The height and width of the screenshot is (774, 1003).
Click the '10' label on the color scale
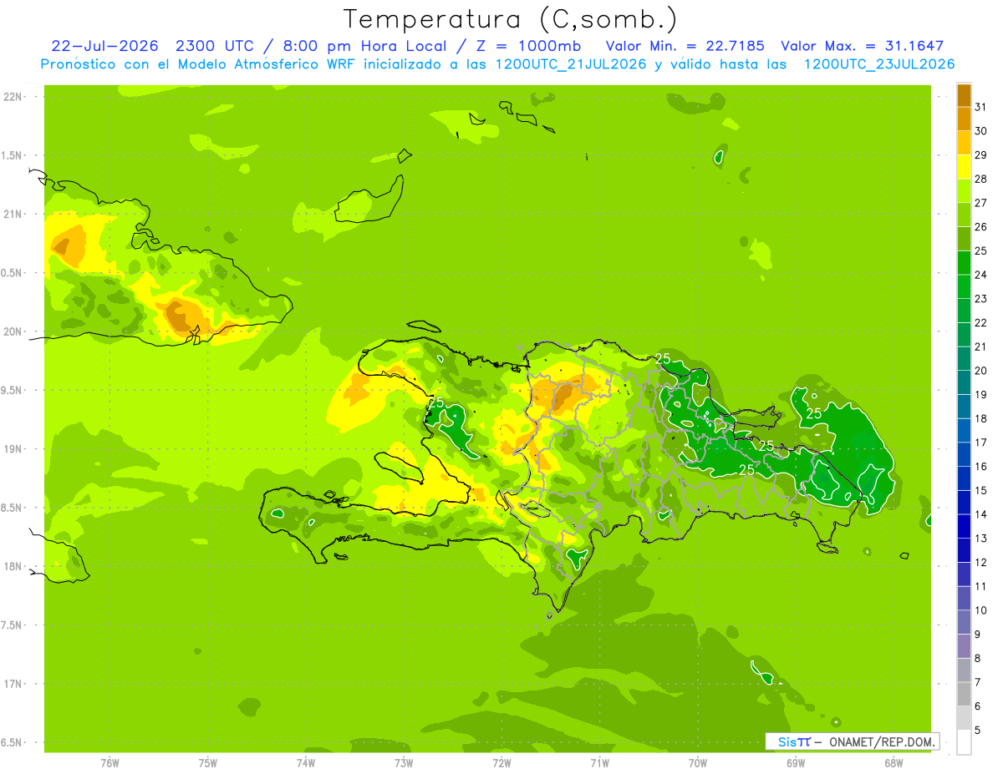(980, 610)
